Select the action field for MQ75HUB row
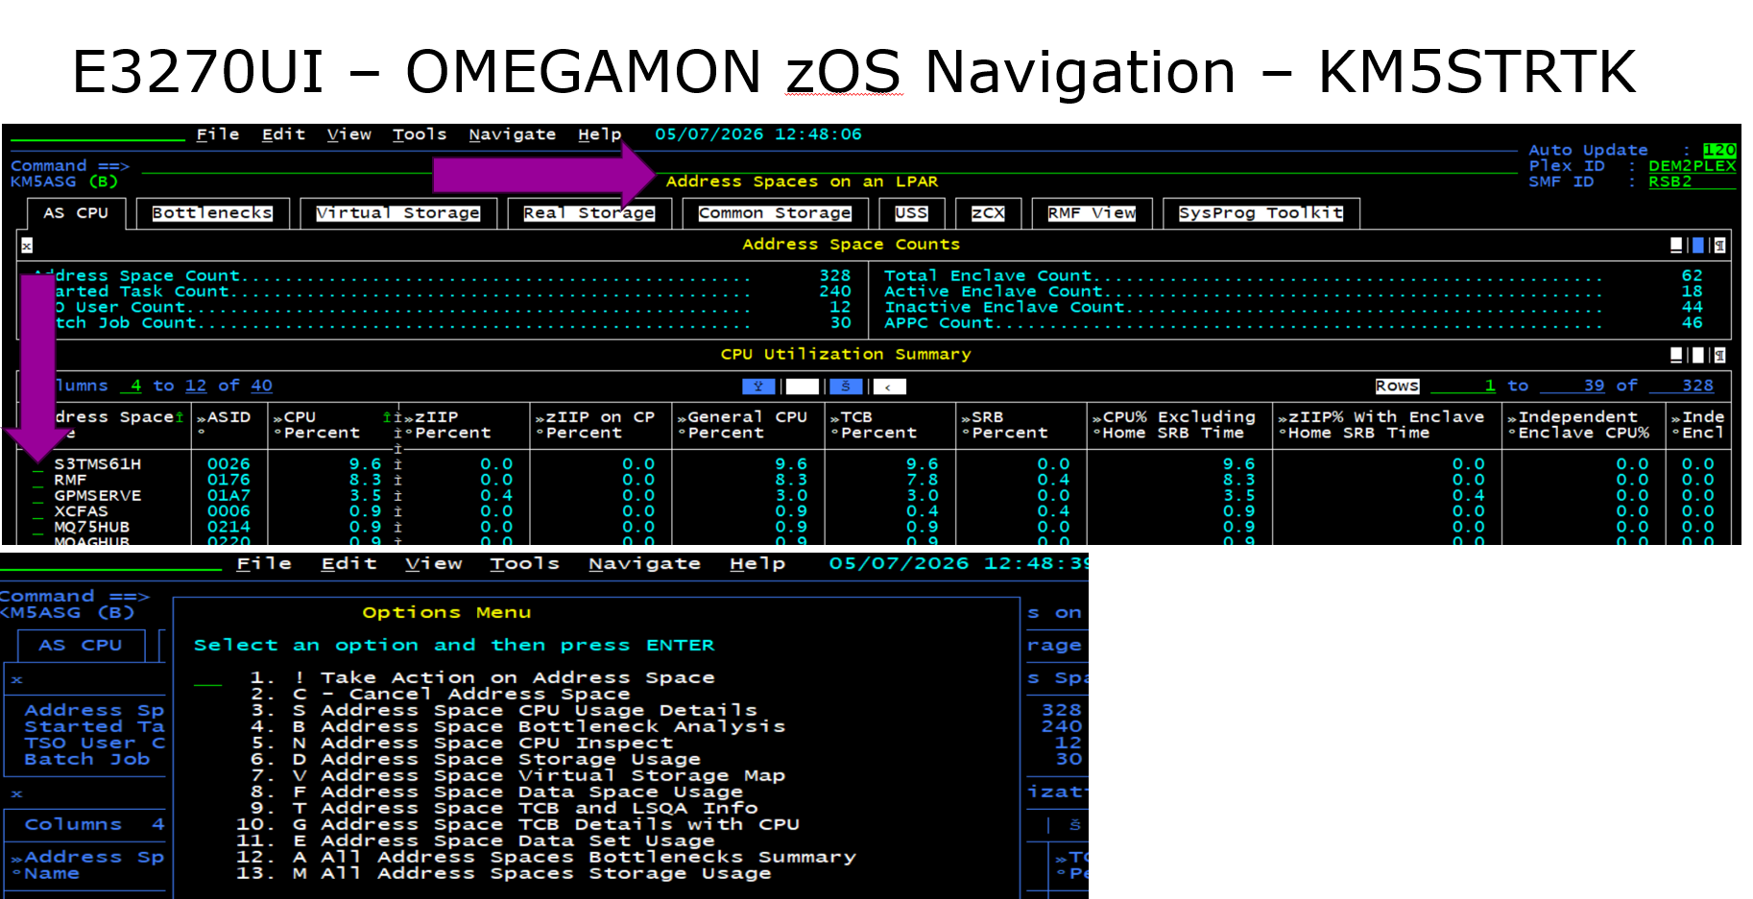This screenshot has height=899, width=1753. pos(38,528)
